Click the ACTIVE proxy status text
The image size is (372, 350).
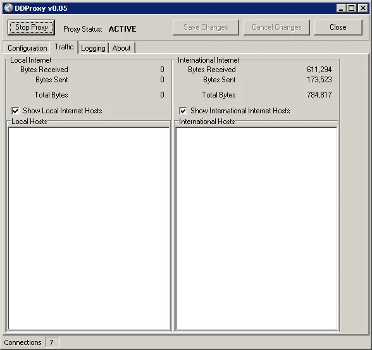123,29
